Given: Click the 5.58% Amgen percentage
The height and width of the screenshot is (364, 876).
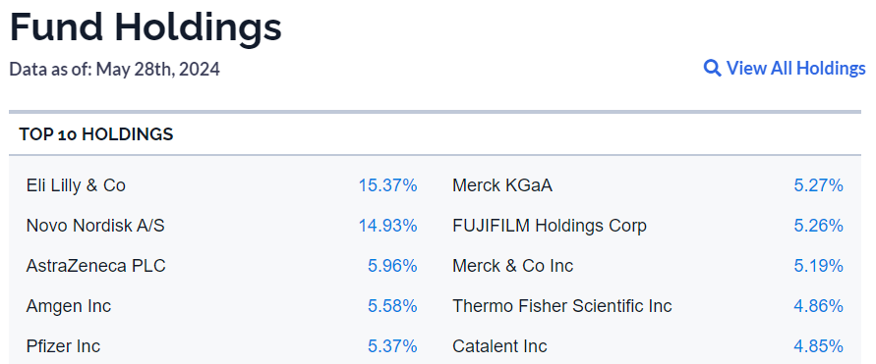Looking at the screenshot, I should click(x=392, y=306).
